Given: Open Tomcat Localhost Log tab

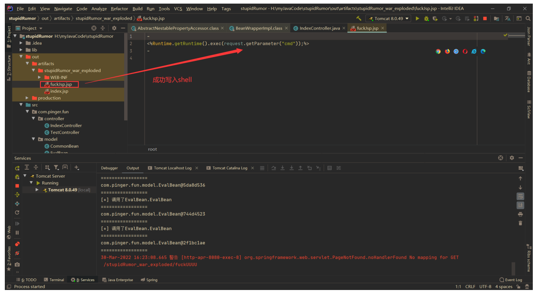Looking at the screenshot, I should (x=173, y=168).
